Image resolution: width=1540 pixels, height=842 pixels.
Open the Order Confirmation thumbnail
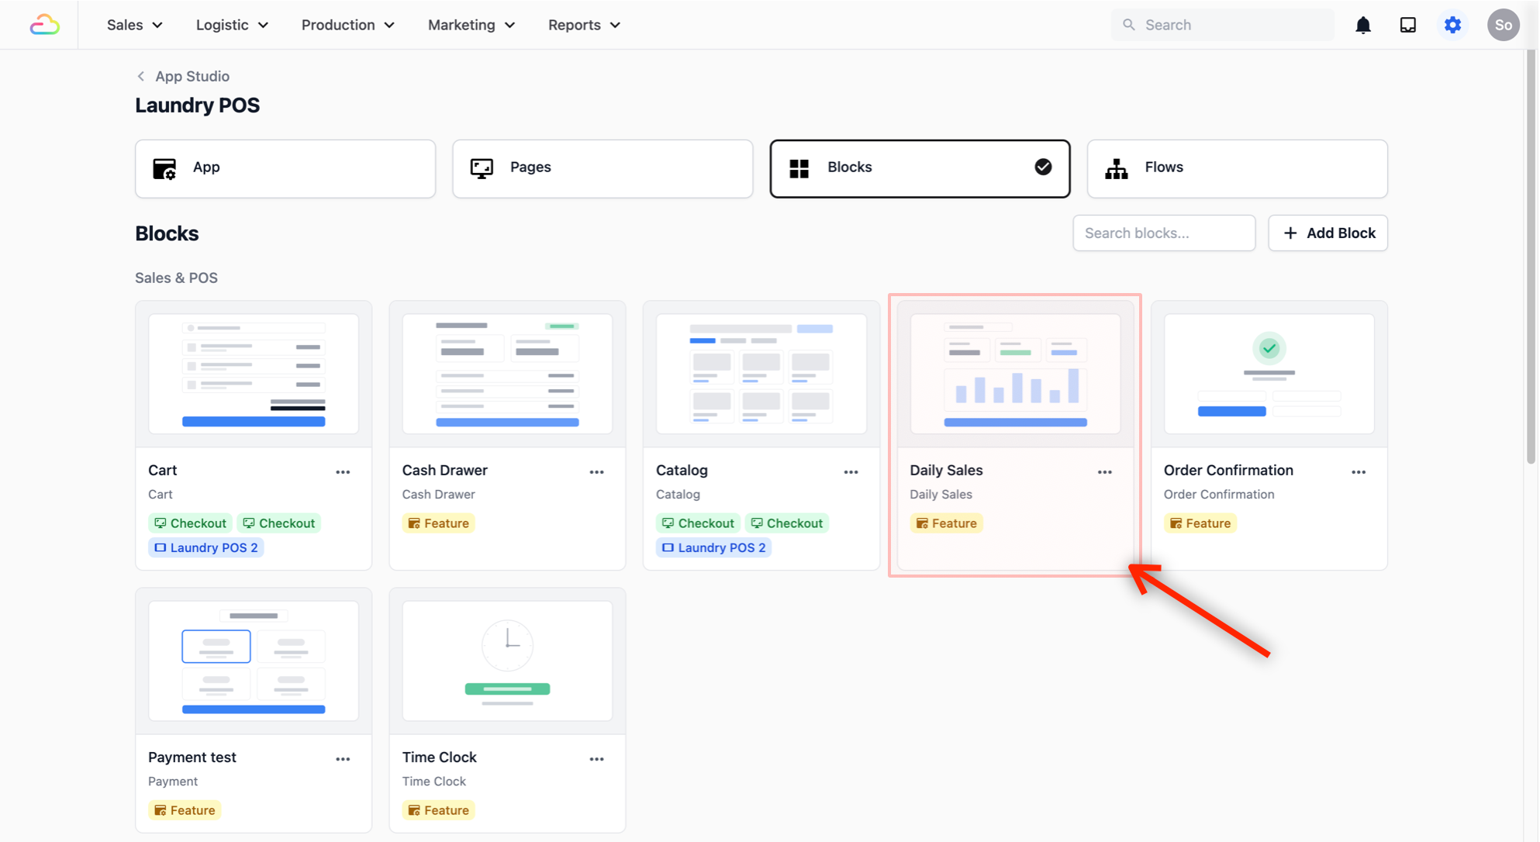1269,374
